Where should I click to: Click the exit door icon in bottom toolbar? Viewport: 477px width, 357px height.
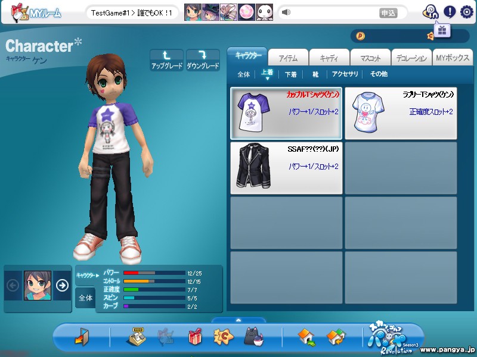tap(81, 337)
